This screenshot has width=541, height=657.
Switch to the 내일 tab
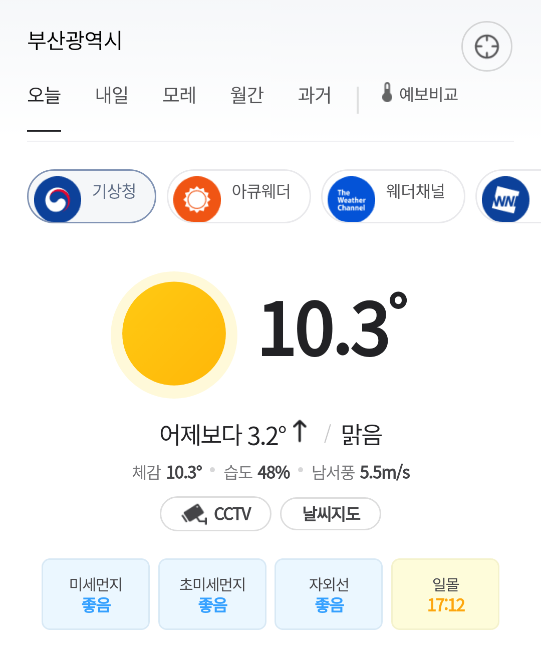[112, 95]
